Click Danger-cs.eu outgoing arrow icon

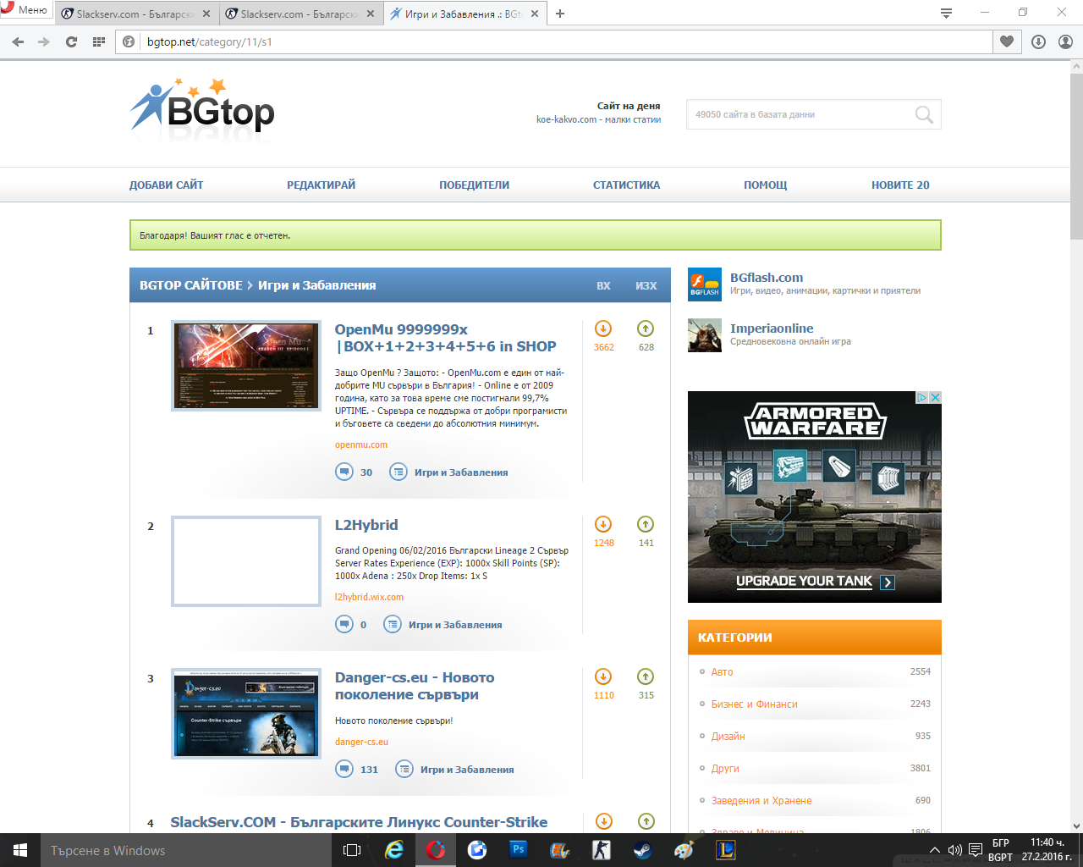point(646,676)
